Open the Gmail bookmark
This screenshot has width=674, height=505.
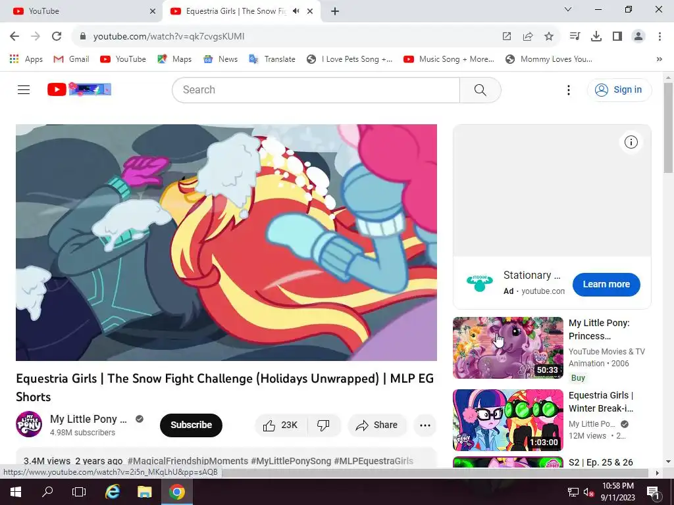[x=71, y=59]
